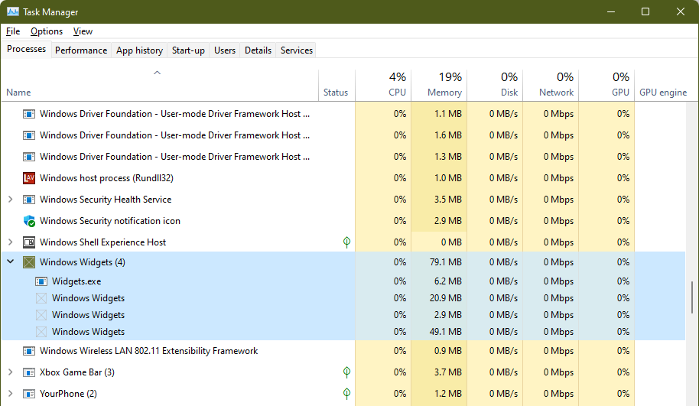Image resolution: width=699 pixels, height=406 pixels.
Task: Click the Windows Widgets (4) group icon
Action: 29,262
